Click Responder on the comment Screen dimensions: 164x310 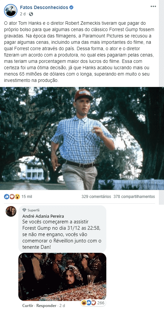[46, 306]
